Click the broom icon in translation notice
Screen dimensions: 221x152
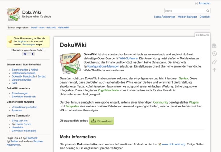(10, 41)
